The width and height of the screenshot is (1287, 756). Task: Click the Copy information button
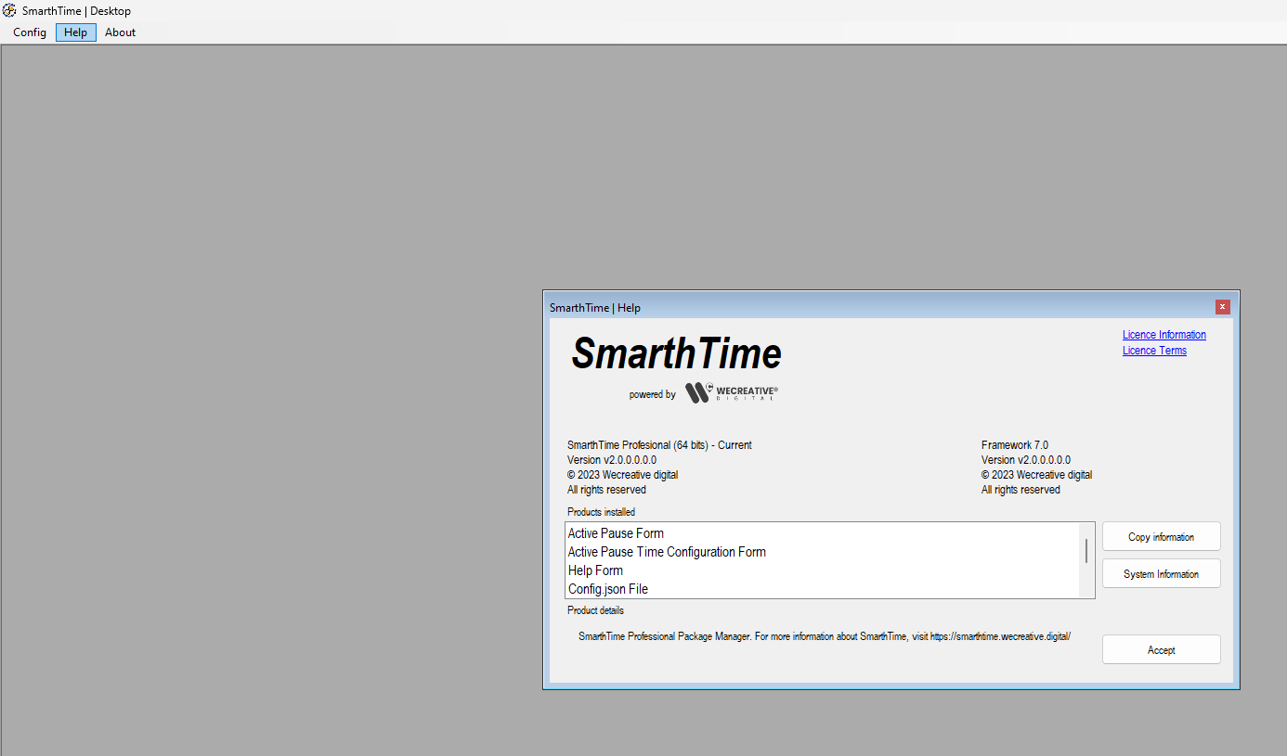pyautogui.click(x=1161, y=536)
